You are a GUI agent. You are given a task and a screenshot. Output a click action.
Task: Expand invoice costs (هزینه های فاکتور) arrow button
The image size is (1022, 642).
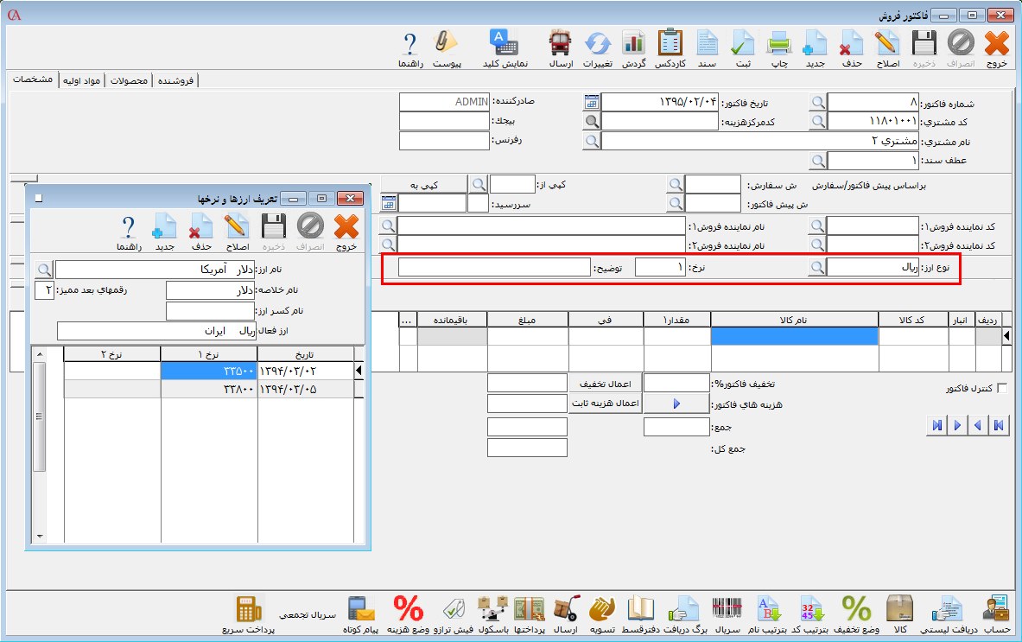coord(676,404)
